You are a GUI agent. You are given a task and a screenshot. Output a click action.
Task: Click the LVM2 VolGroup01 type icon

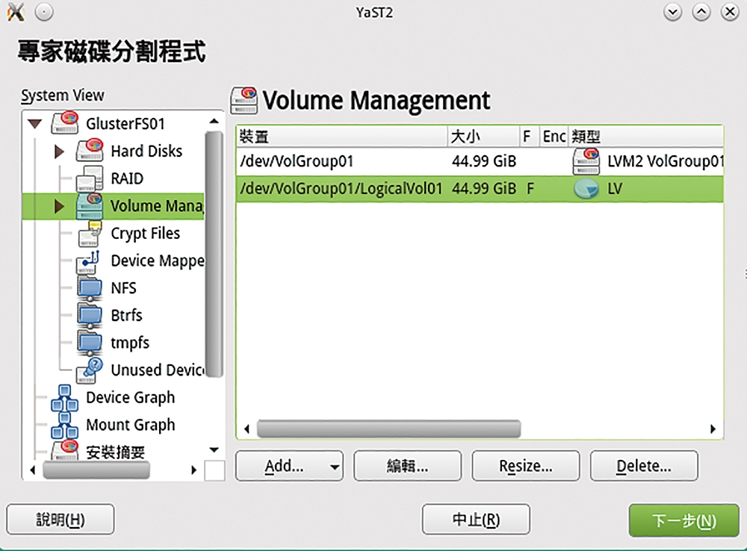(x=586, y=161)
